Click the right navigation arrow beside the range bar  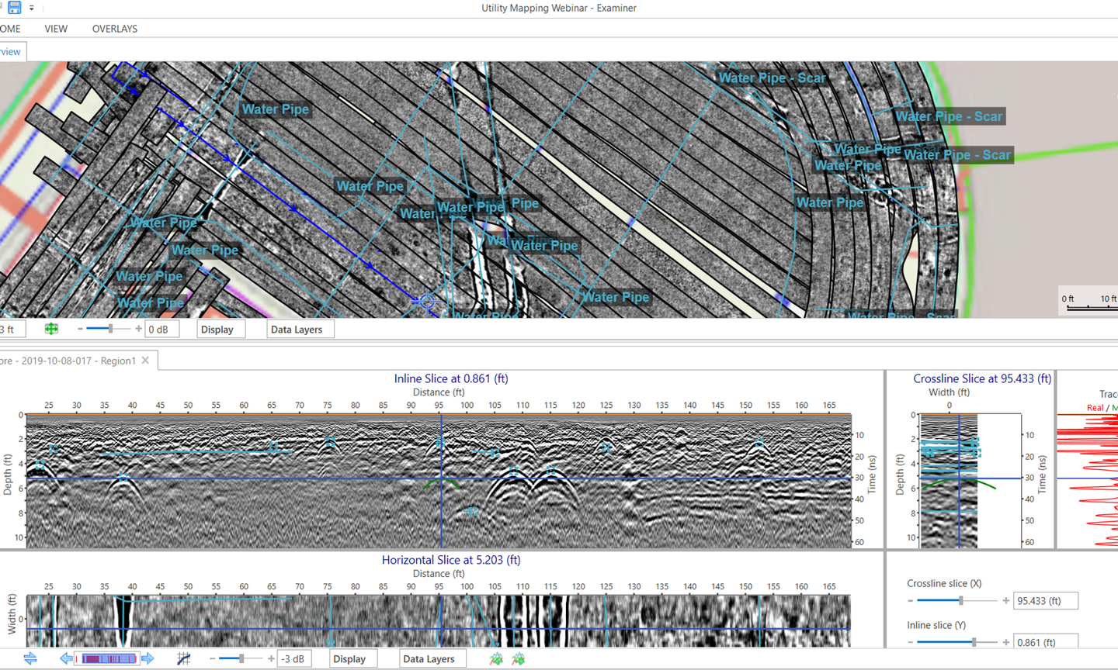click(148, 658)
